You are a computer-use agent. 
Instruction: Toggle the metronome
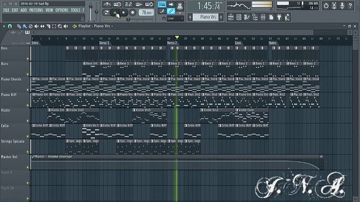tap(107, 4)
